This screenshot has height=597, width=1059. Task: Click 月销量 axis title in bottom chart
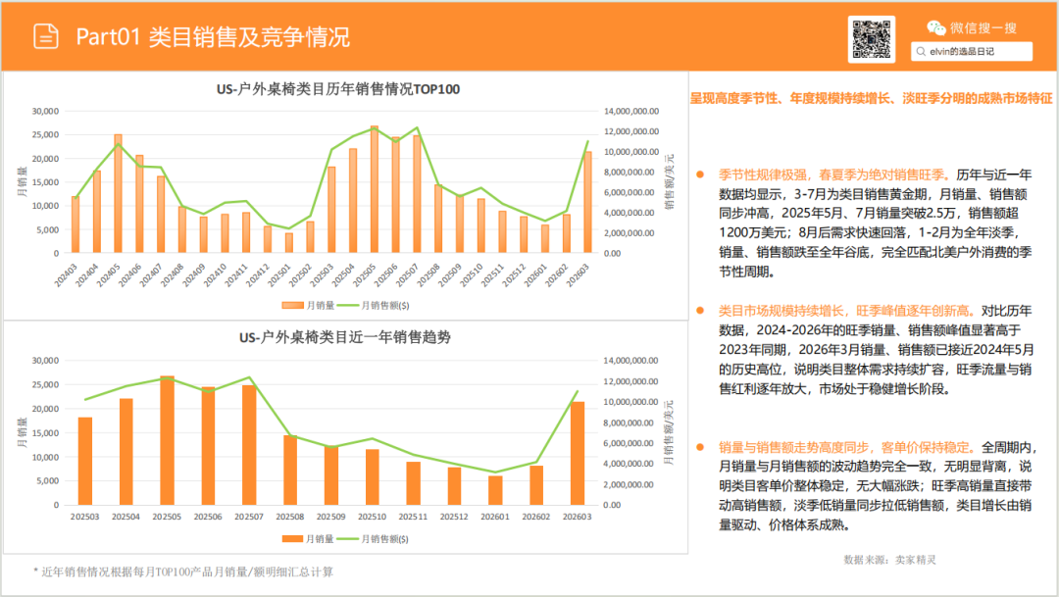22,433
